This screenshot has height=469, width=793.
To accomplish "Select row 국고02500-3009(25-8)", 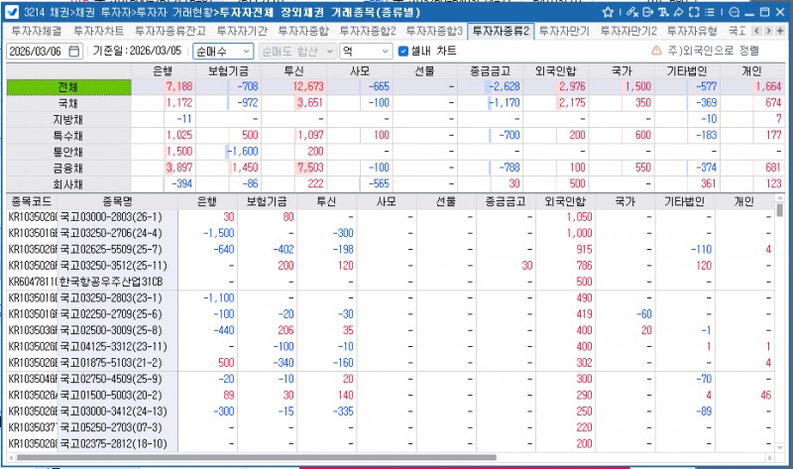I will tap(390, 330).
